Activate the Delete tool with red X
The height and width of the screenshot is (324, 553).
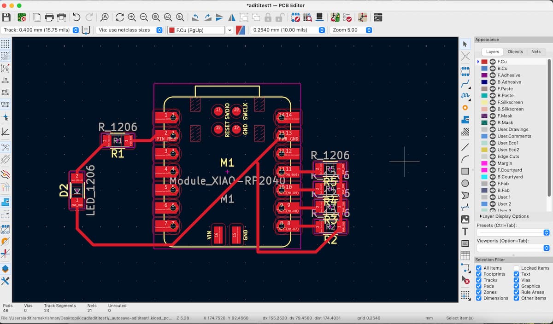coord(465,279)
